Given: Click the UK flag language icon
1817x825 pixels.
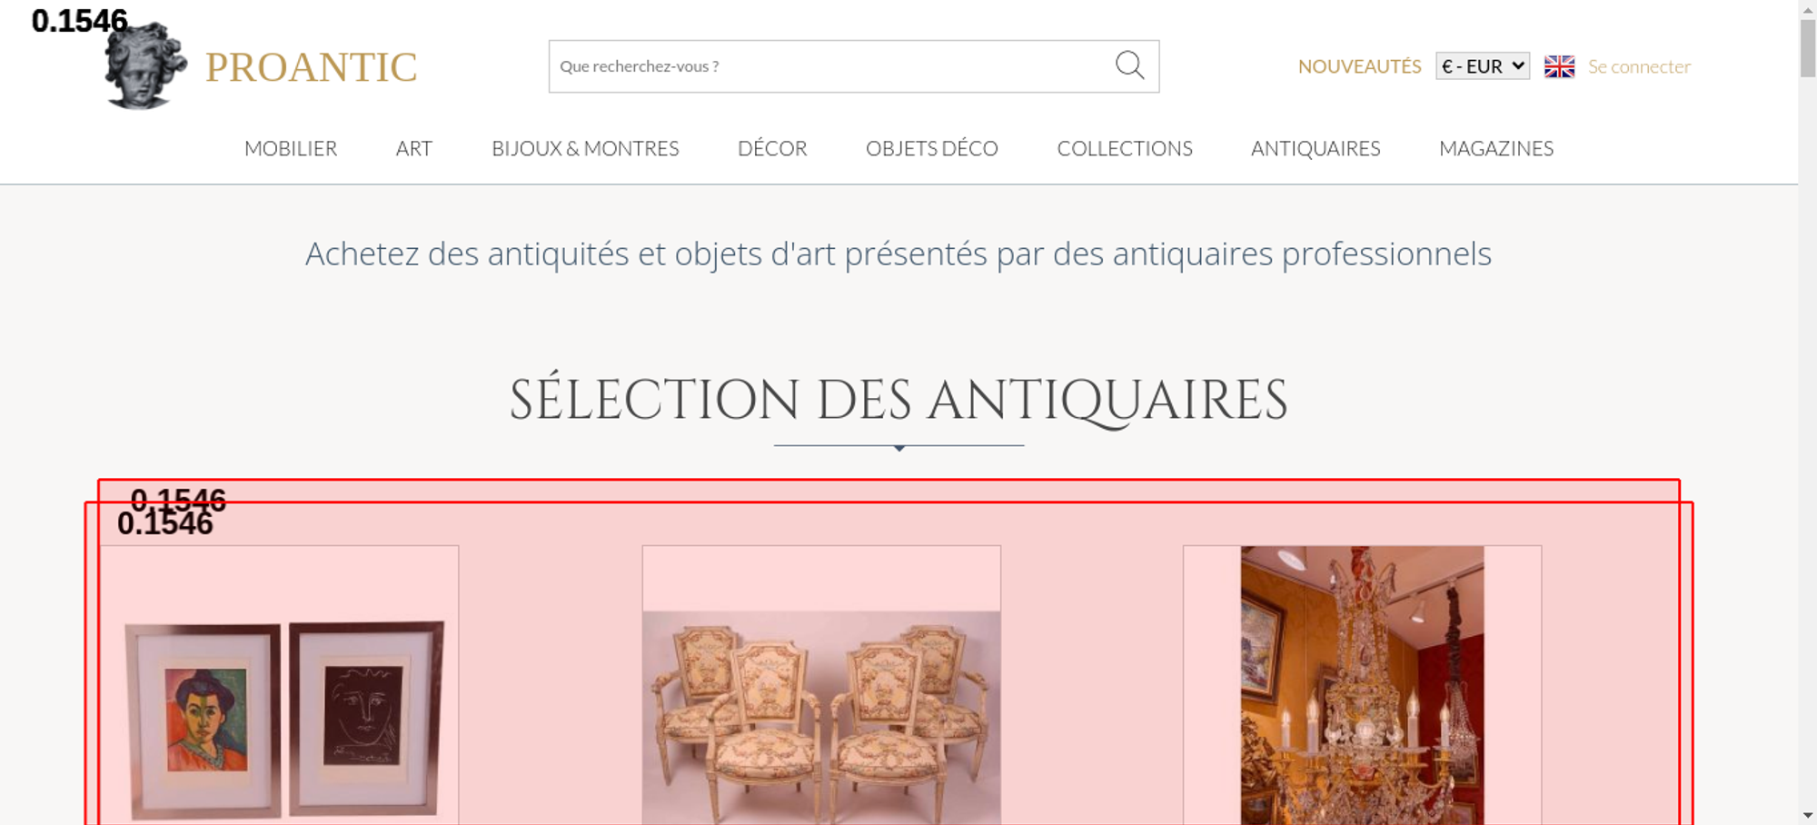Looking at the screenshot, I should pos(1559,66).
